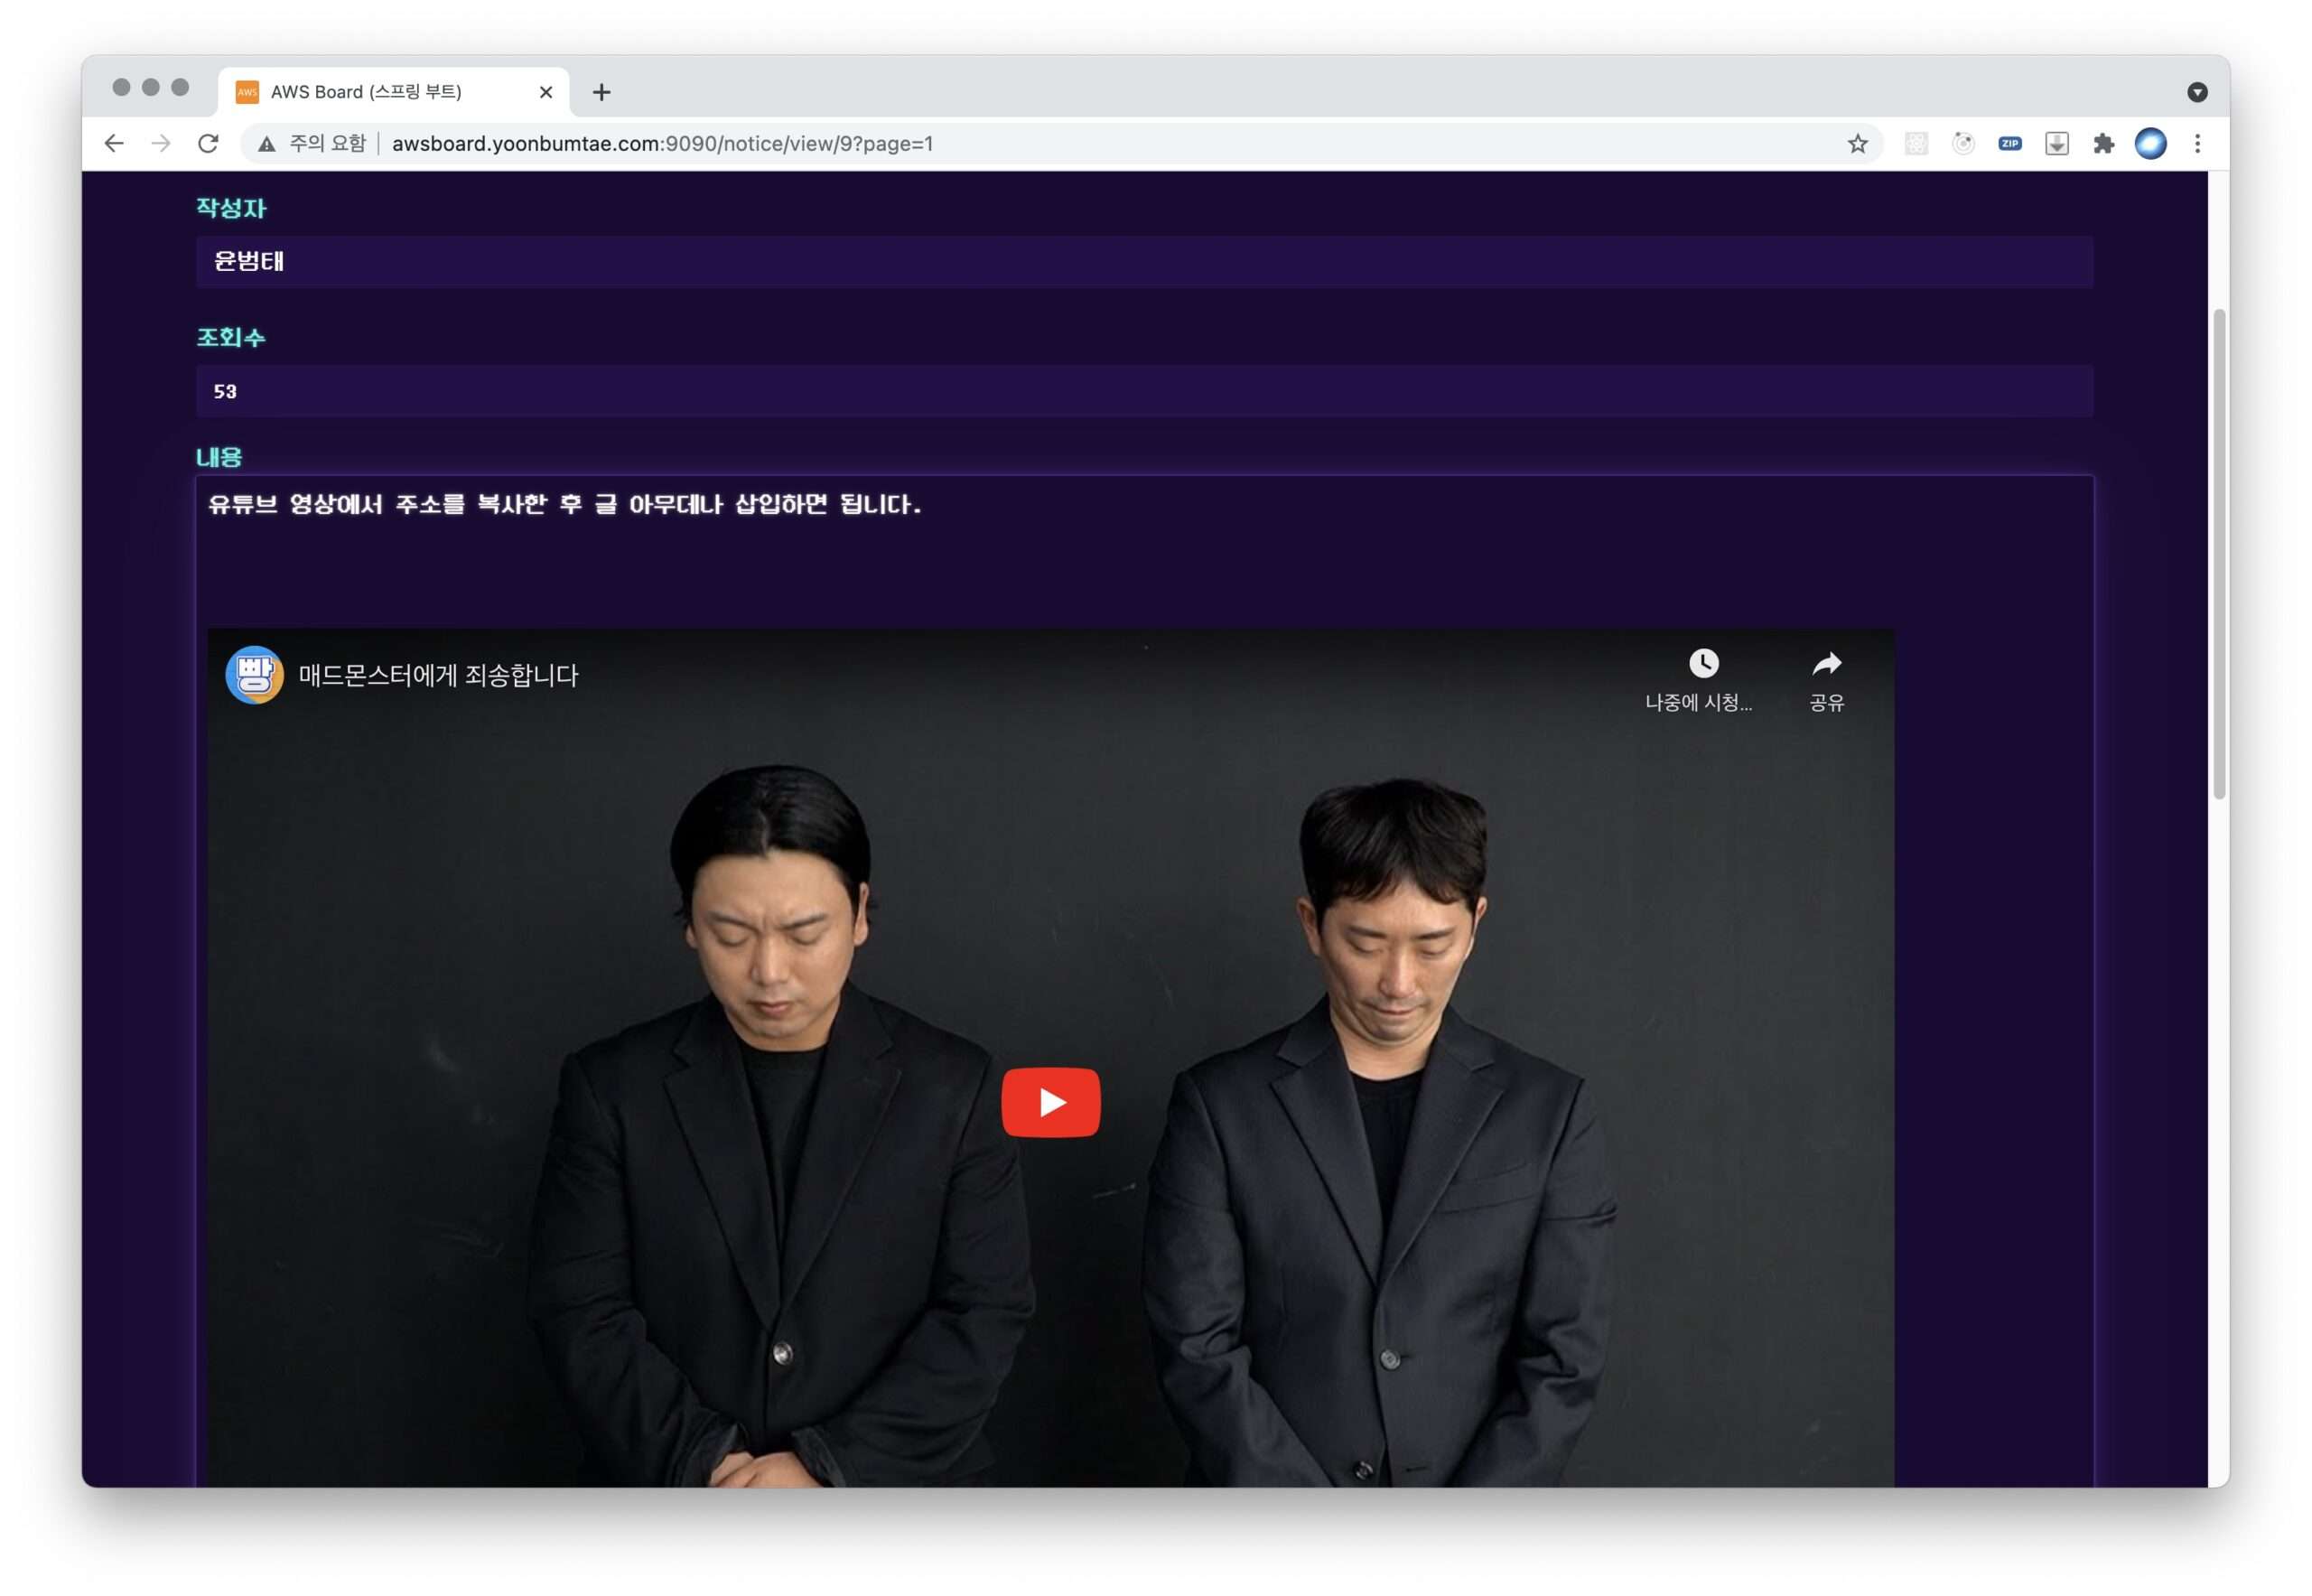This screenshot has height=1596, width=2312.
Task: Open a new tab with the plus button
Action: [x=601, y=92]
